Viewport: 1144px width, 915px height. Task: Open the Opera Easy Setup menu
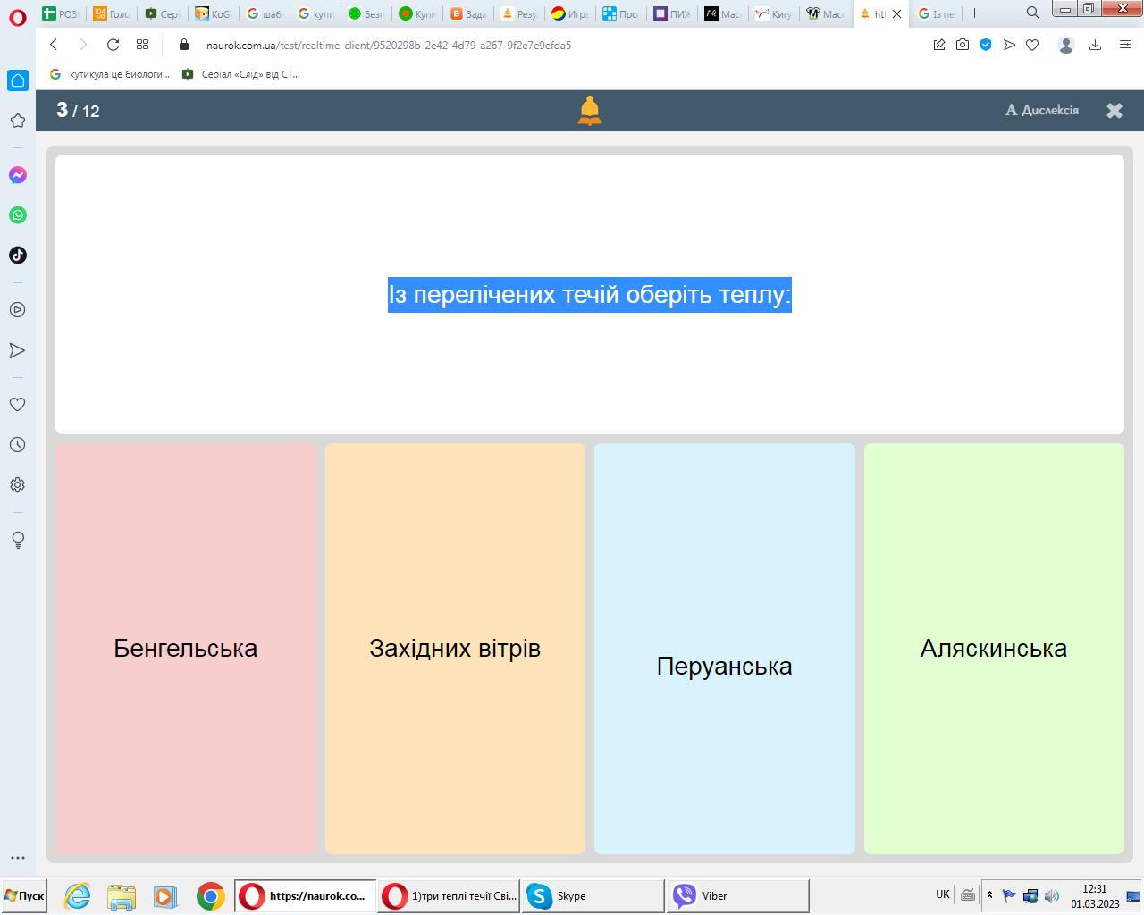[x=1125, y=45]
